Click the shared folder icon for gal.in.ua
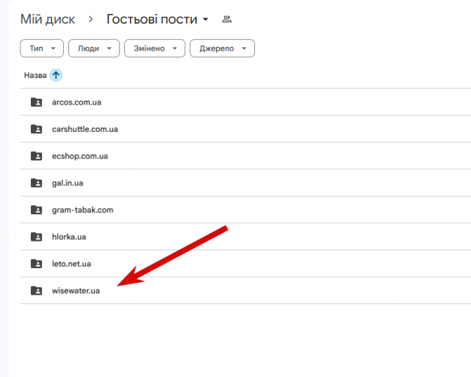This screenshot has height=377, width=471. point(36,183)
